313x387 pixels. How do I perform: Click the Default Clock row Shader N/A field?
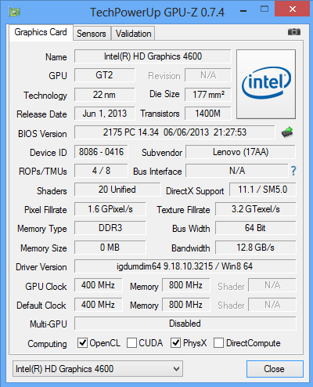point(272,305)
